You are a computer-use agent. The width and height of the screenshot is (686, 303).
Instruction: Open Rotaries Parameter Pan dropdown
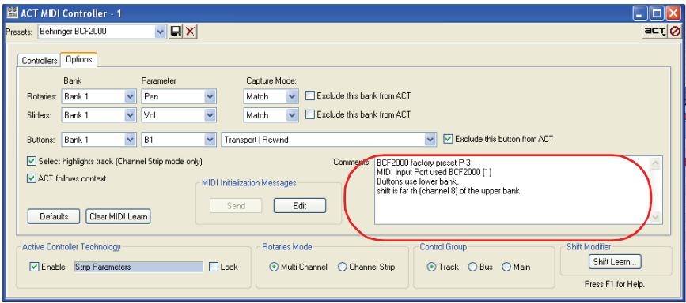click(x=210, y=96)
